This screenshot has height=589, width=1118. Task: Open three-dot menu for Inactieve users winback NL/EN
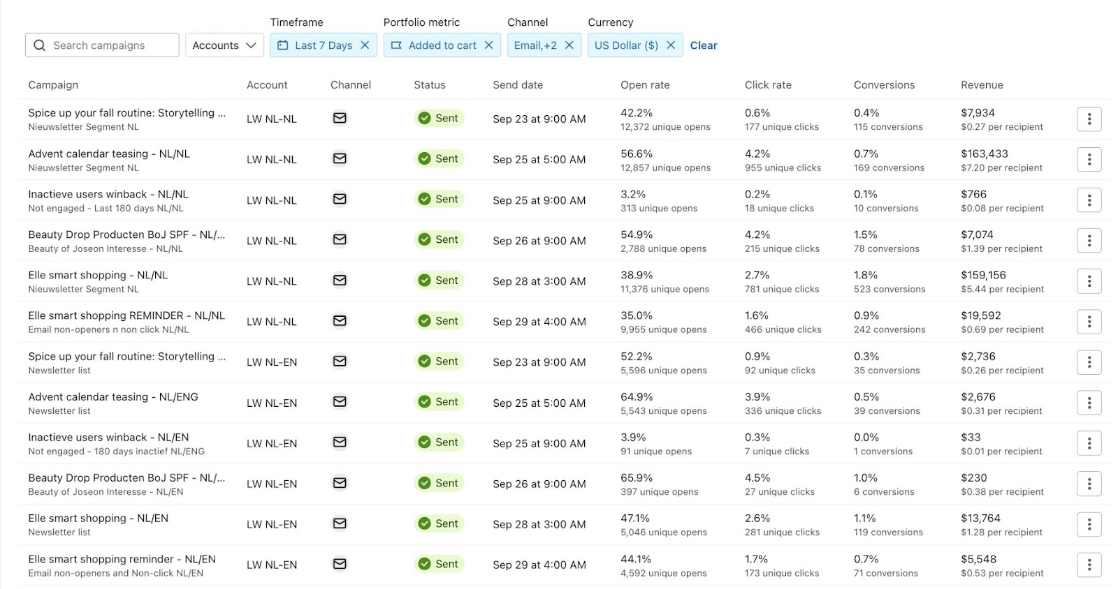tap(1089, 443)
